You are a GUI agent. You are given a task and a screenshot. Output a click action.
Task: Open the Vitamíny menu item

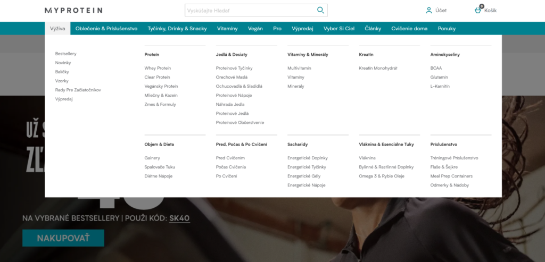(x=227, y=29)
